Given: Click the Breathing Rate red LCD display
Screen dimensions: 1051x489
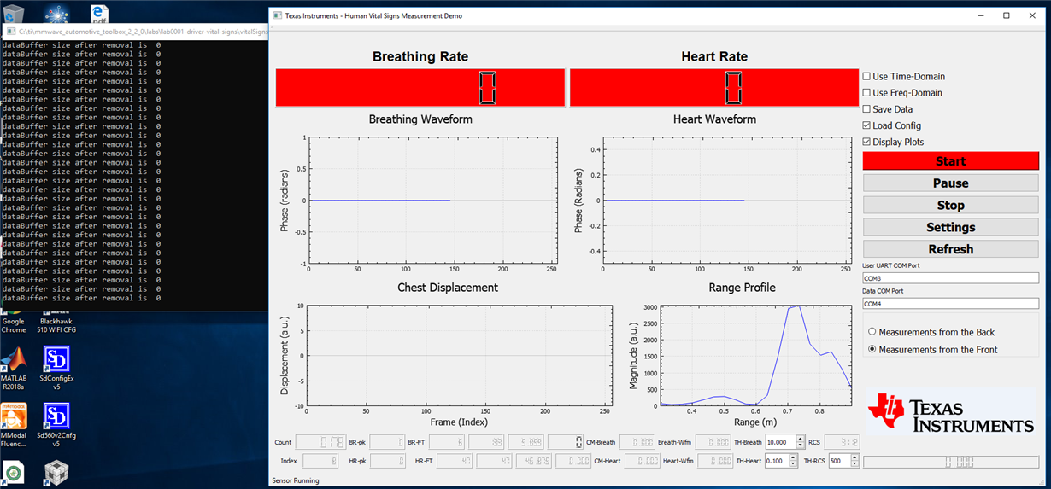Looking at the screenshot, I should [420, 87].
